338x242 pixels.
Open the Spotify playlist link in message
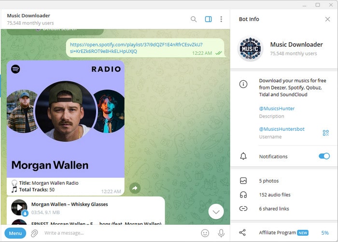click(x=136, y=48)
